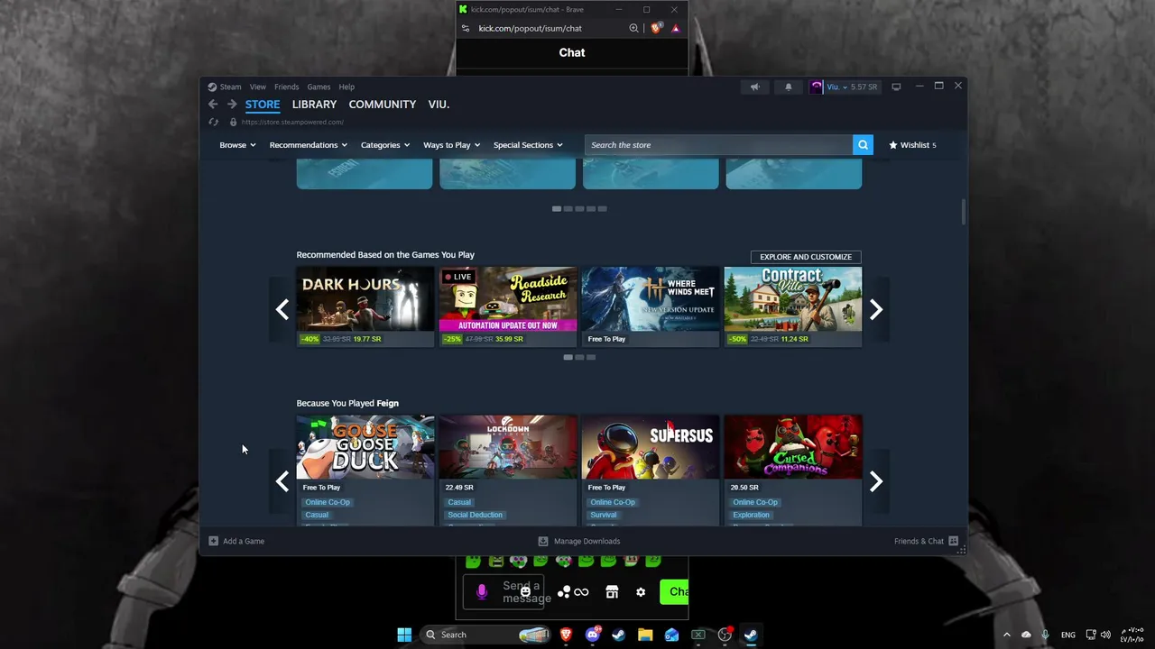1155x649 pixels.
Task: Select the STORE tab
Action: pos(263,105)
